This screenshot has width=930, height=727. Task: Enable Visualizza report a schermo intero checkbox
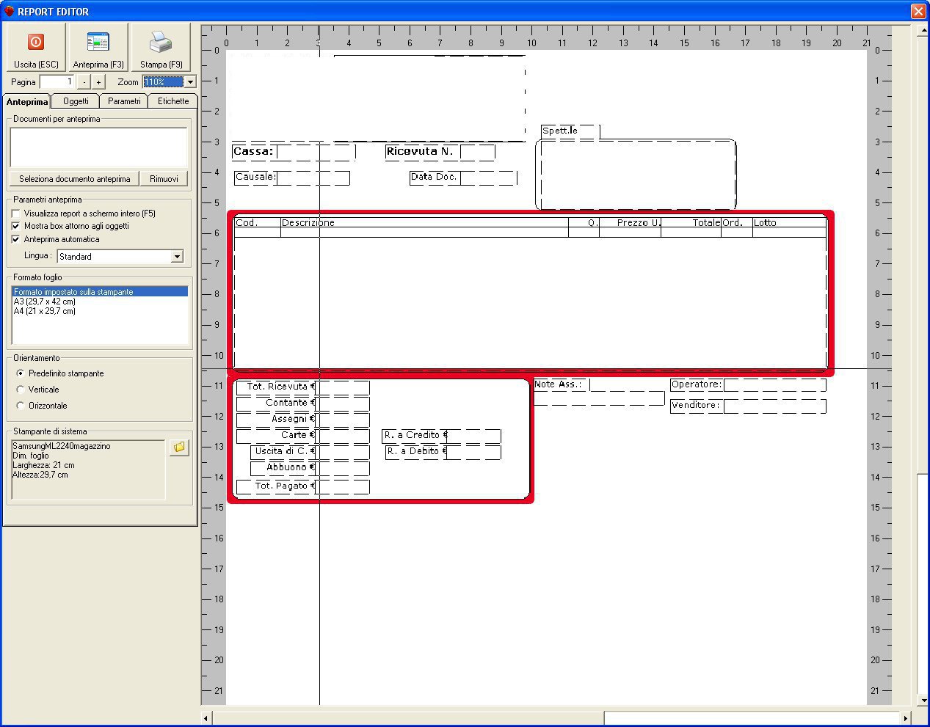(x=16, y=213)
